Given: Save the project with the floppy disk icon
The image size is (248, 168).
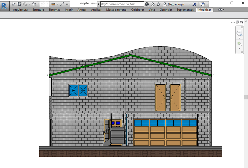Looking at the screenshot, I should [19, 4].
